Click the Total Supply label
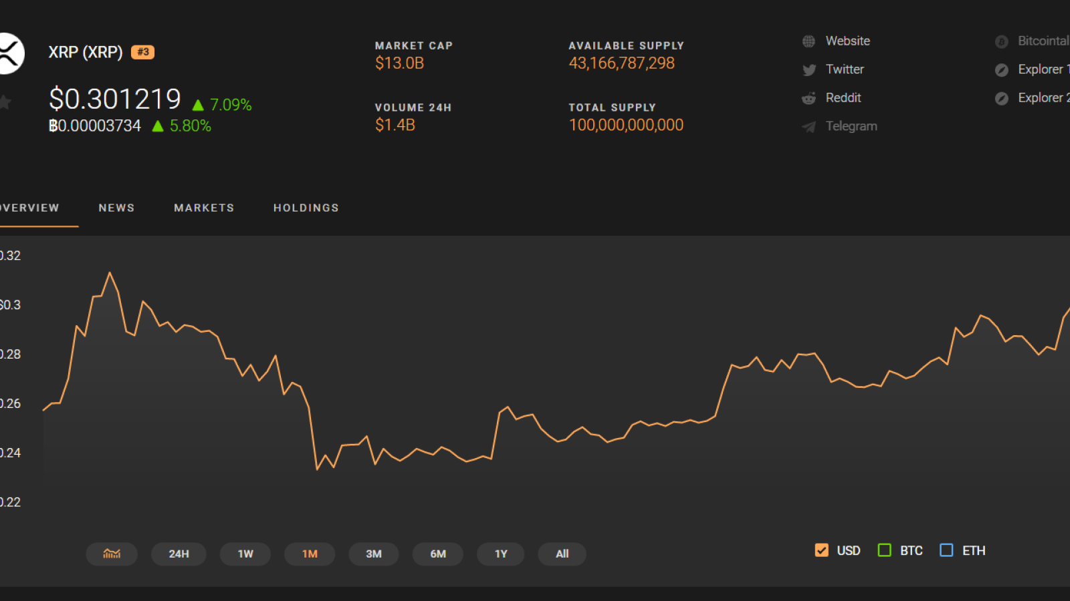This screenshot has height=601, width=1070. click(x=612, y=108)
